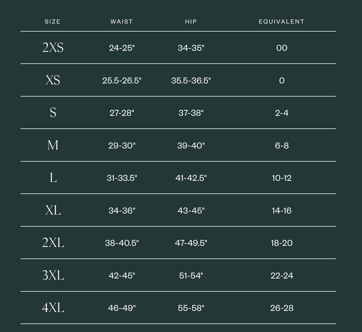
Task: Click the 3XL size label
Action: coord(53,275)
